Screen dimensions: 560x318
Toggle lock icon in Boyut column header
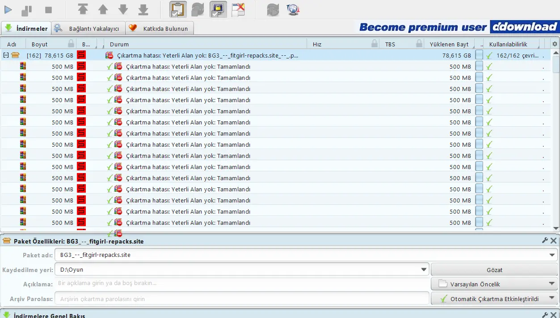pos(71,44)
